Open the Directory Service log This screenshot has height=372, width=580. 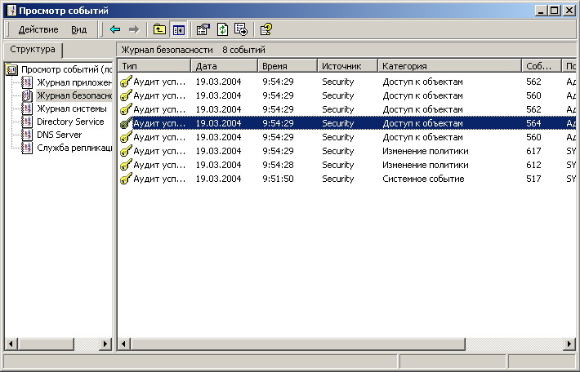(x=70, y=122)
